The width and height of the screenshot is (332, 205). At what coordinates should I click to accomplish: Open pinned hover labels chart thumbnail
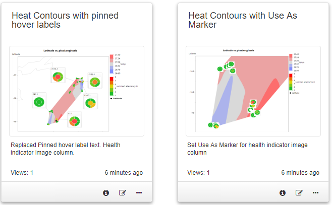77,91
